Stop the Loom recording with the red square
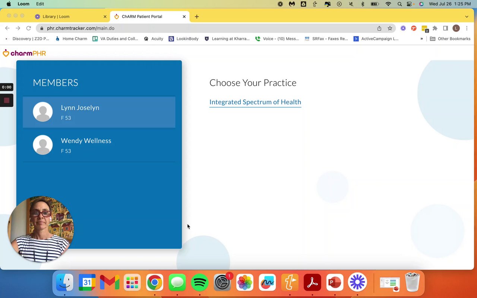477x298 pixels. coord(7,100)
